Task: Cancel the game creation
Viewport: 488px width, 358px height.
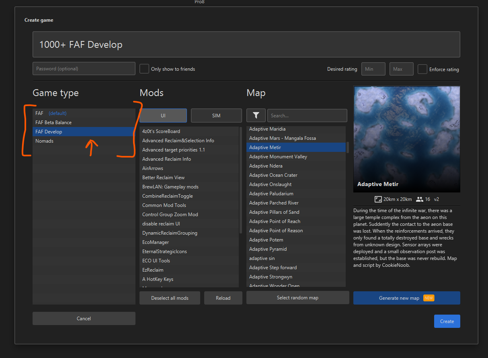Action: click(84, 318)
